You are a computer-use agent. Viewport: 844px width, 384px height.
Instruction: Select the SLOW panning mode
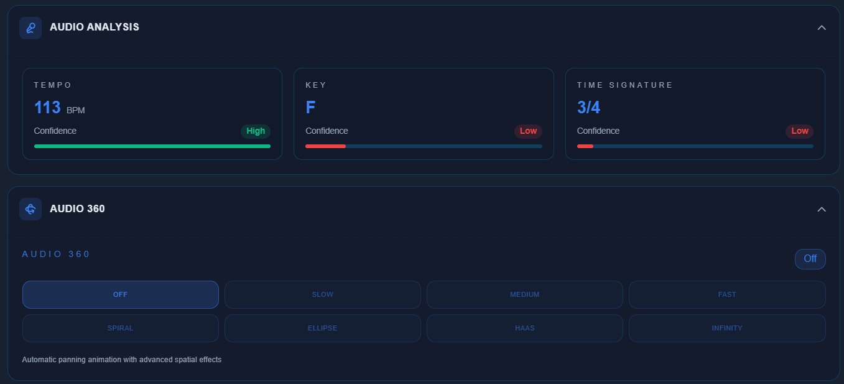coord(323,294)
